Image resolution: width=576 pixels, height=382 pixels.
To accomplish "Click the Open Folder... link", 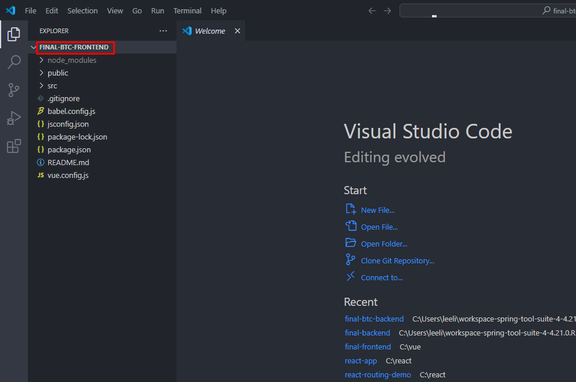I will [384, 244].
